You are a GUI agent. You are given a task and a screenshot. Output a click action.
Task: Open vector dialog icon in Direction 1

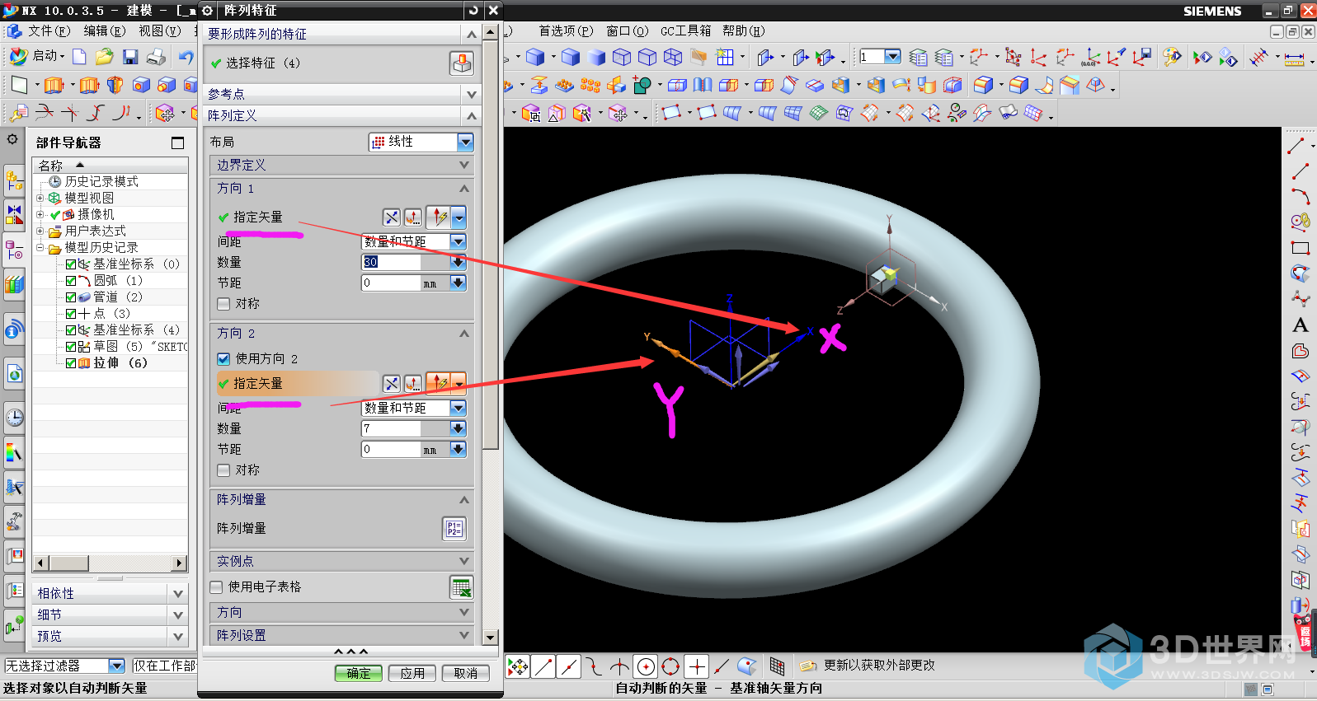coord(413,217)
